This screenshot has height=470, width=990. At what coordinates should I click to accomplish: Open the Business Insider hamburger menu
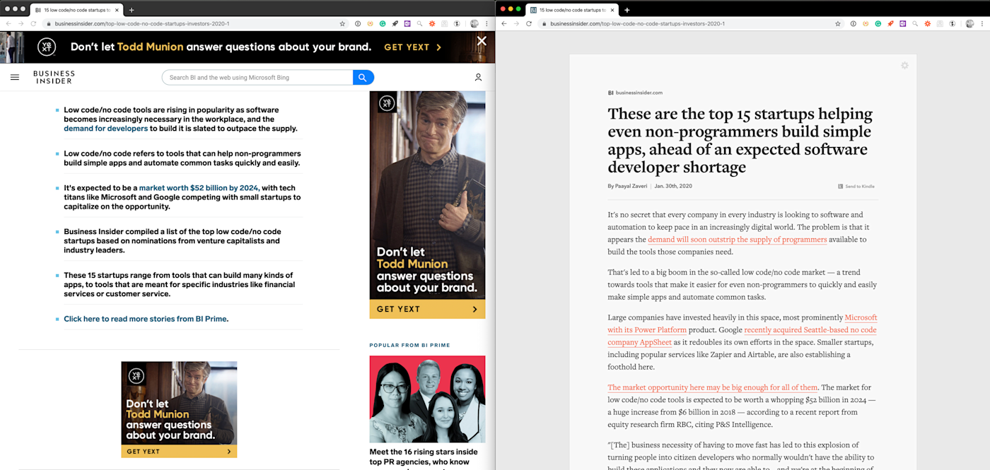15,77
